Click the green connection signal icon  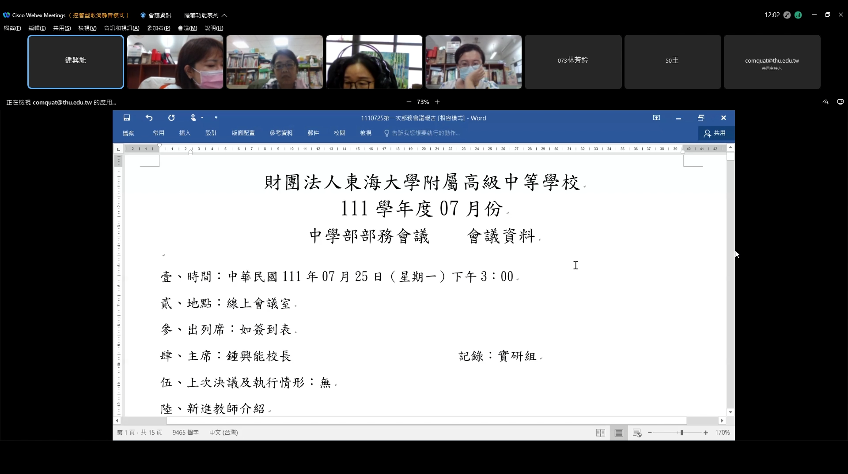point(798,15)
